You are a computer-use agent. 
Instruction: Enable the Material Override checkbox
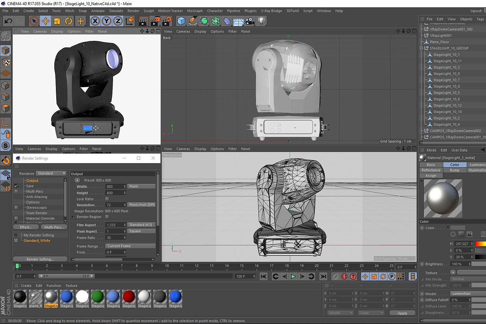(17, 218)
